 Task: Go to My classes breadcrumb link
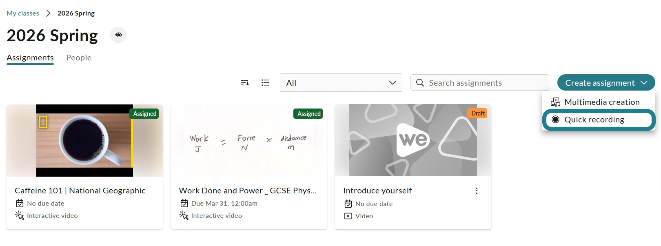tap(23, 13)
